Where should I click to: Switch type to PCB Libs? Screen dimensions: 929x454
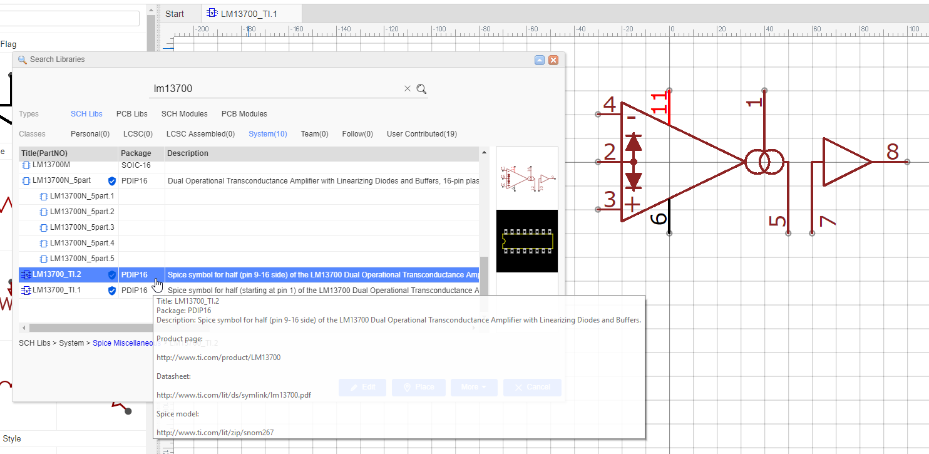pyautogui.click(x=132, y=114)
